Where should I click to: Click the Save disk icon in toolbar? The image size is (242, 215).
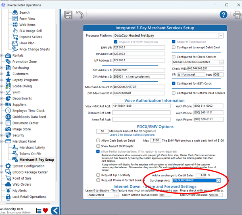click(69, 15)
